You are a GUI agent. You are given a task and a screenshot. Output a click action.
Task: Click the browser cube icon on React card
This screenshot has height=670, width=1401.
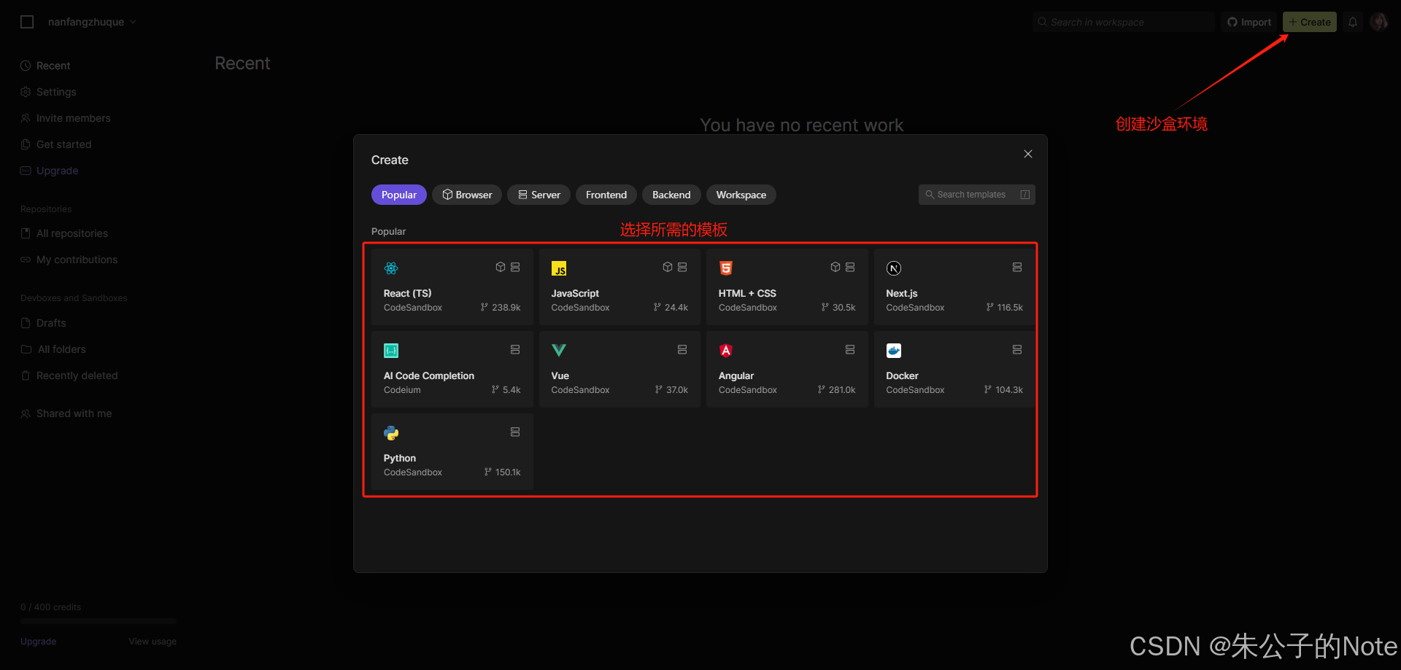pyautogui.click(x=501, y=268)
